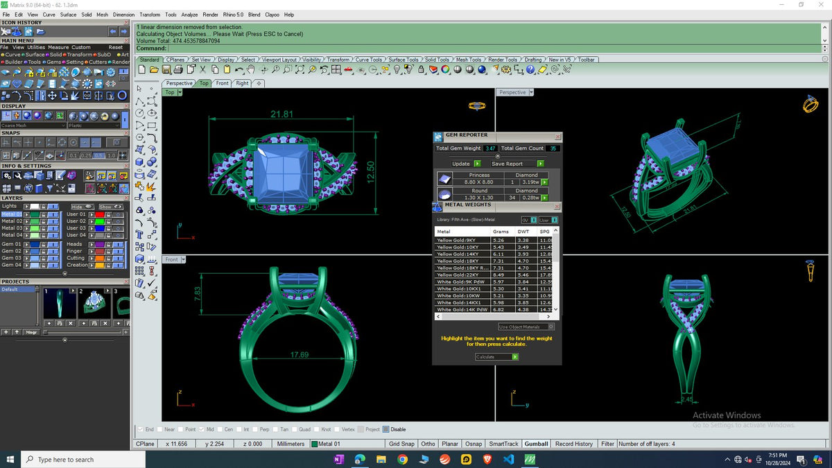Click the check mark tool in side toolbar
This screenshot has width=832, height=468.
coord(152,283)
